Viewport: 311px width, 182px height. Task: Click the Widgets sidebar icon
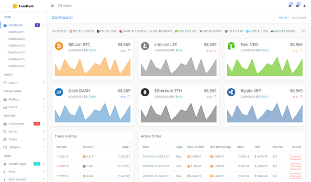tap(5, 147)
